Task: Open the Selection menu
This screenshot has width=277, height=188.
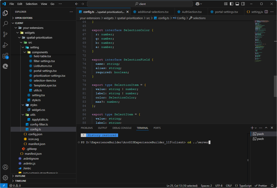Action: click(x=31, y=4)
